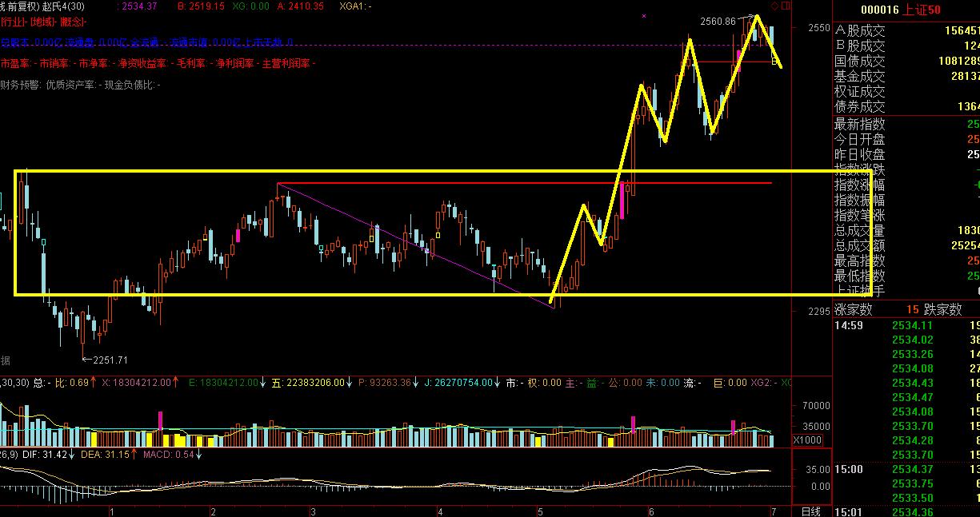Click the purple x marker near chart top
This screenshot has width=980, height=517.
click(x=644, y=15)
